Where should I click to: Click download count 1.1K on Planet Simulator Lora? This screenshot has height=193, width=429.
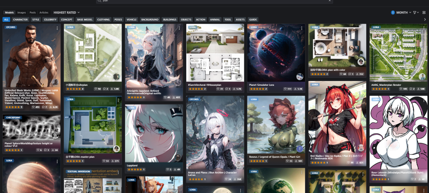[x=298, y=89]
